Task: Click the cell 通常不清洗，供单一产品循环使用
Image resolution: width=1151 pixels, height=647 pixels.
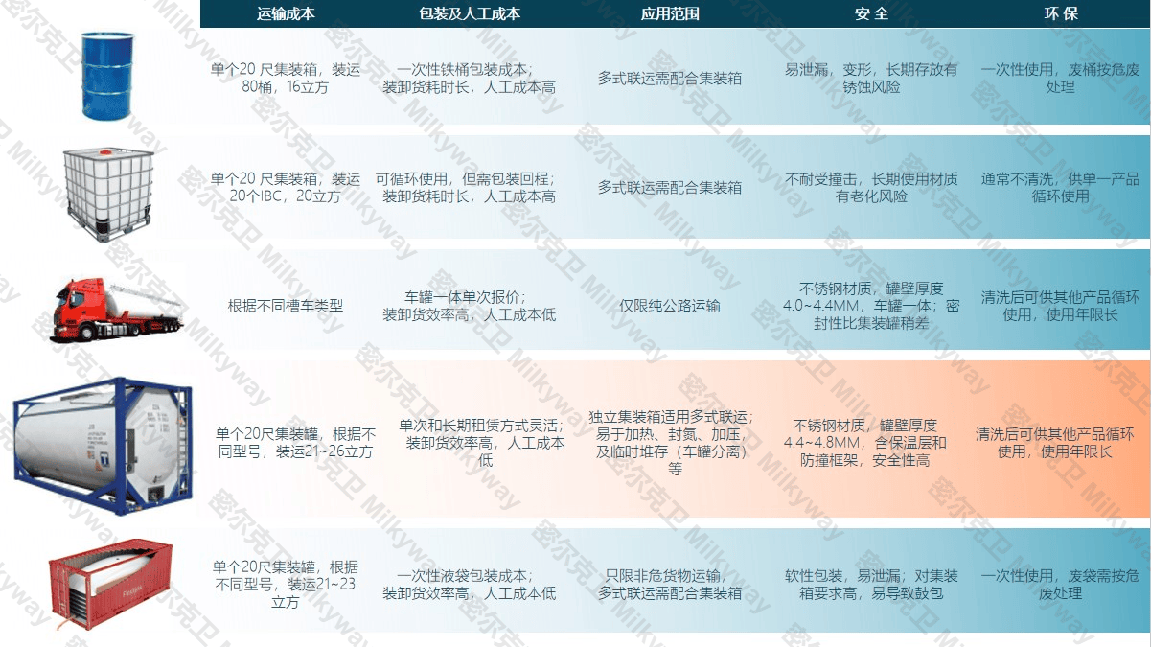Action: 1060,187
